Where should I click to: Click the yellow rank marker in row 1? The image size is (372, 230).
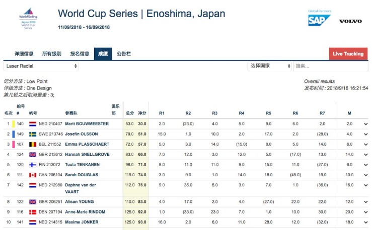(x=14, y=124)
